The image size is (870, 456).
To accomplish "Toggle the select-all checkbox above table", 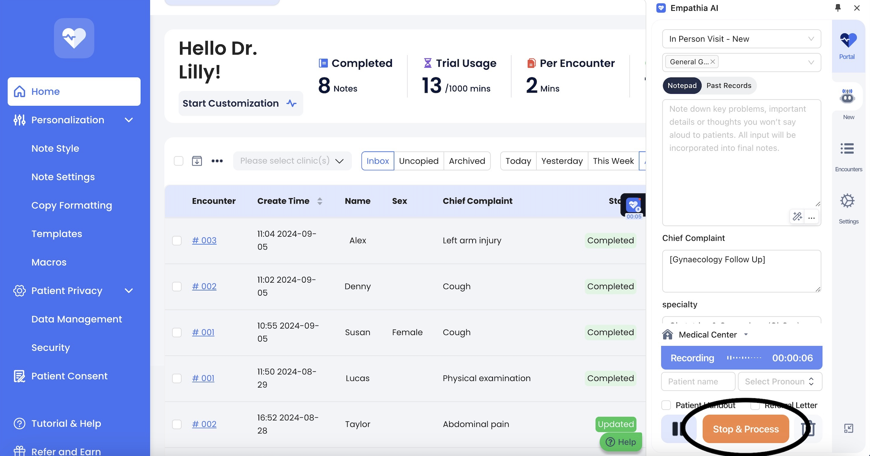I will pos(179,161).
